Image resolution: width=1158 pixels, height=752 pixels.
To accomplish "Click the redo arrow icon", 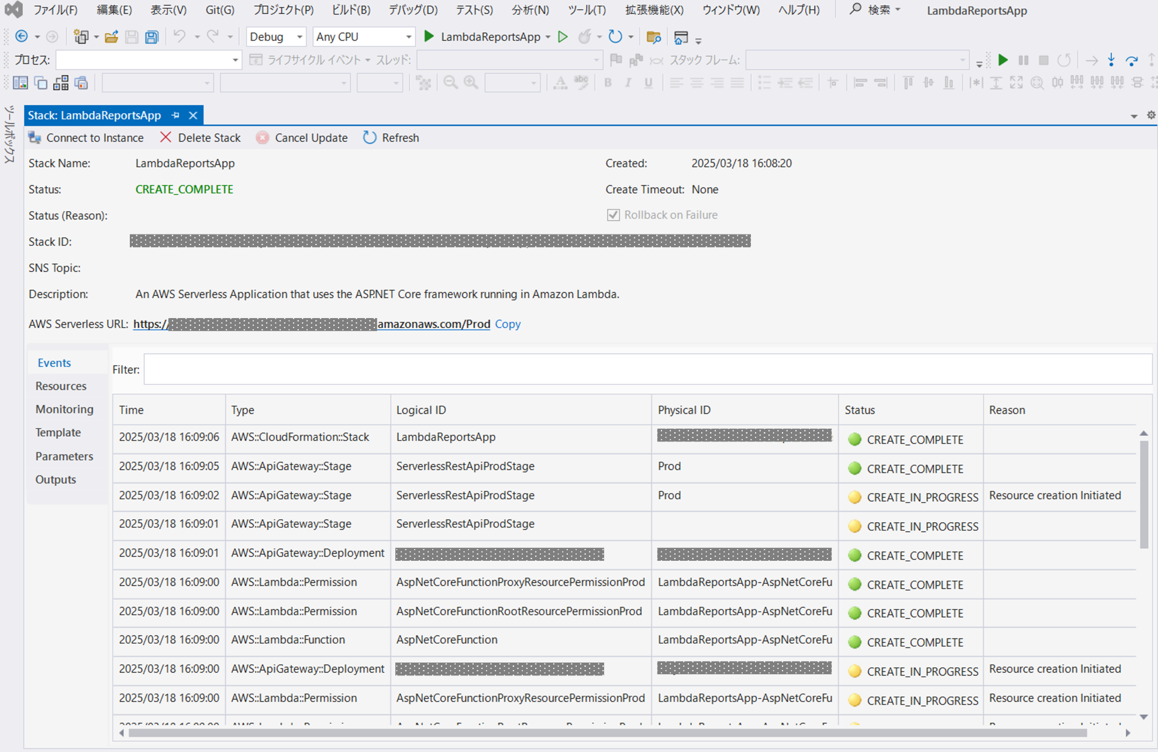I will coord(213,37).
